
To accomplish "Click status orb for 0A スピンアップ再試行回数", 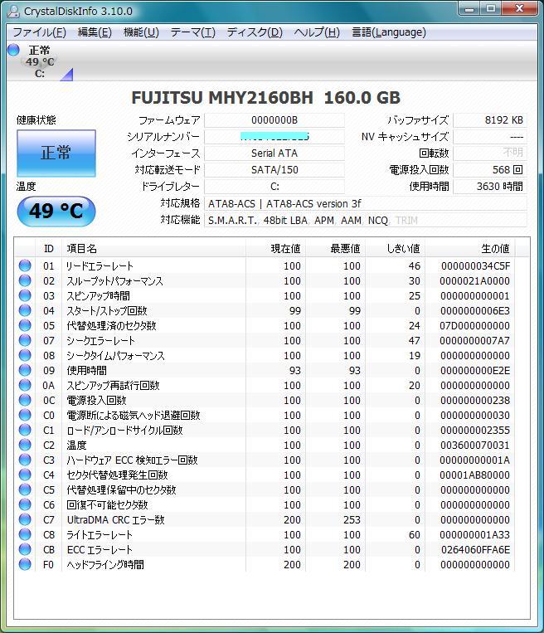I will click(25, 385).
